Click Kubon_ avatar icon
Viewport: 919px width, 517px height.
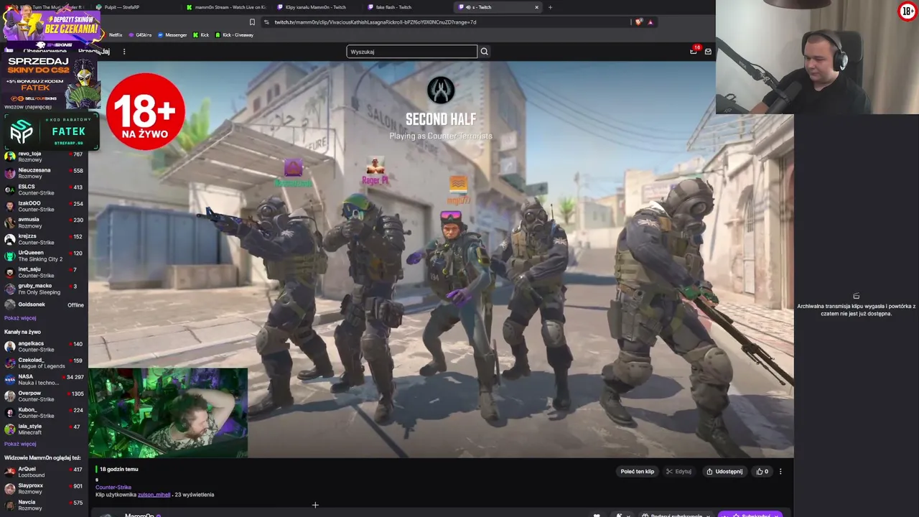(9, 413)
